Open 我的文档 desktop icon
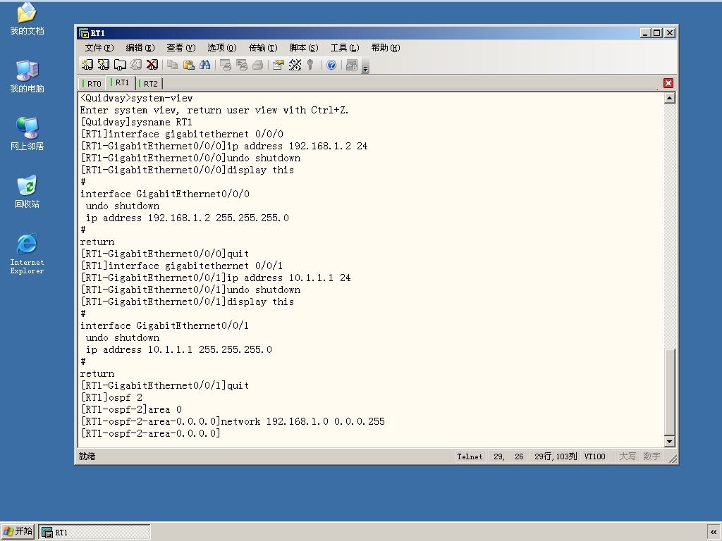The width and height of the screenshot is (722, 541). [27, 18]
